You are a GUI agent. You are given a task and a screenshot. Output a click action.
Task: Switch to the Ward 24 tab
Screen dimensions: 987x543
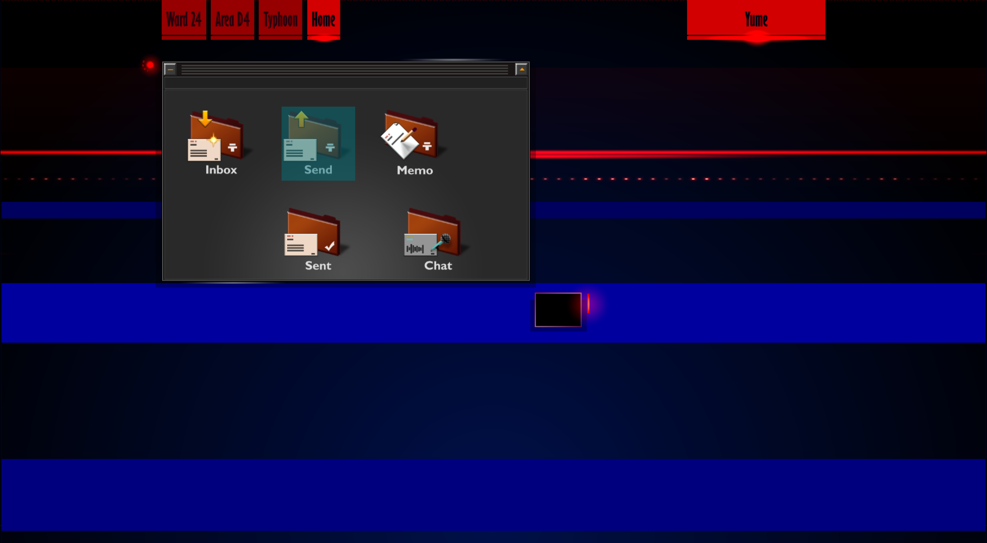pos(184,19)
